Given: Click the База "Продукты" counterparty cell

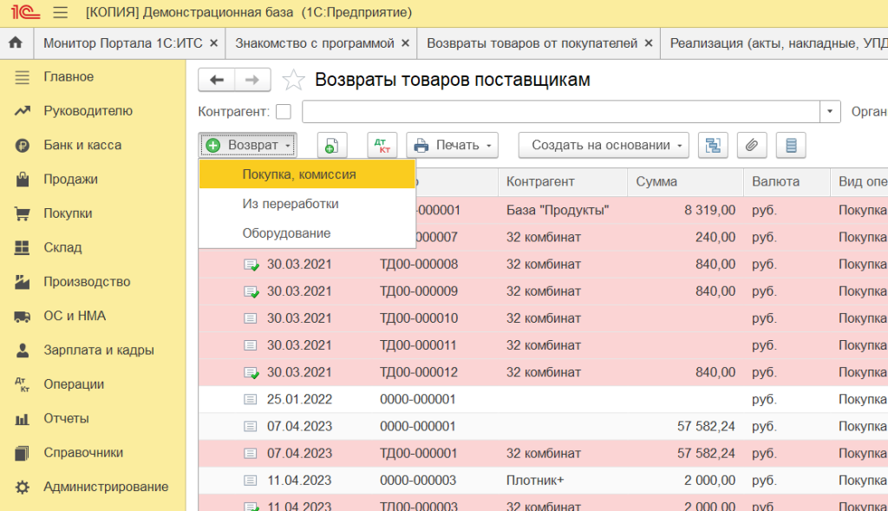Looking at the screenshot, I should point(562,210).
